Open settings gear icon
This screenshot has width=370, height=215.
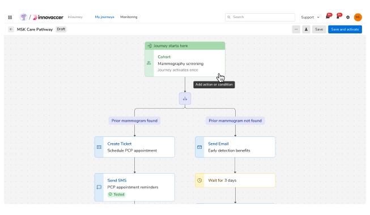click(x=348, y=17)
